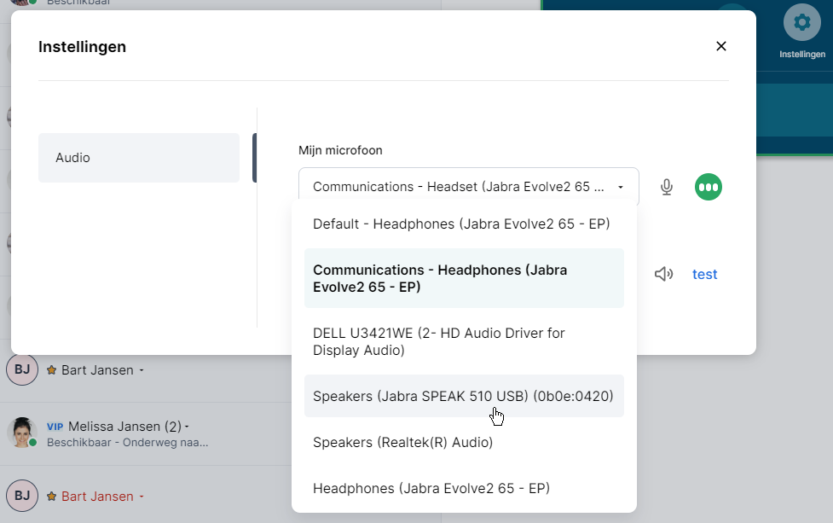Choose Default - Headphones (Jabra Evolve2 65 - EP)
Image resolution: width=833 pixels, height=523 pixels.
click(464, 224)
